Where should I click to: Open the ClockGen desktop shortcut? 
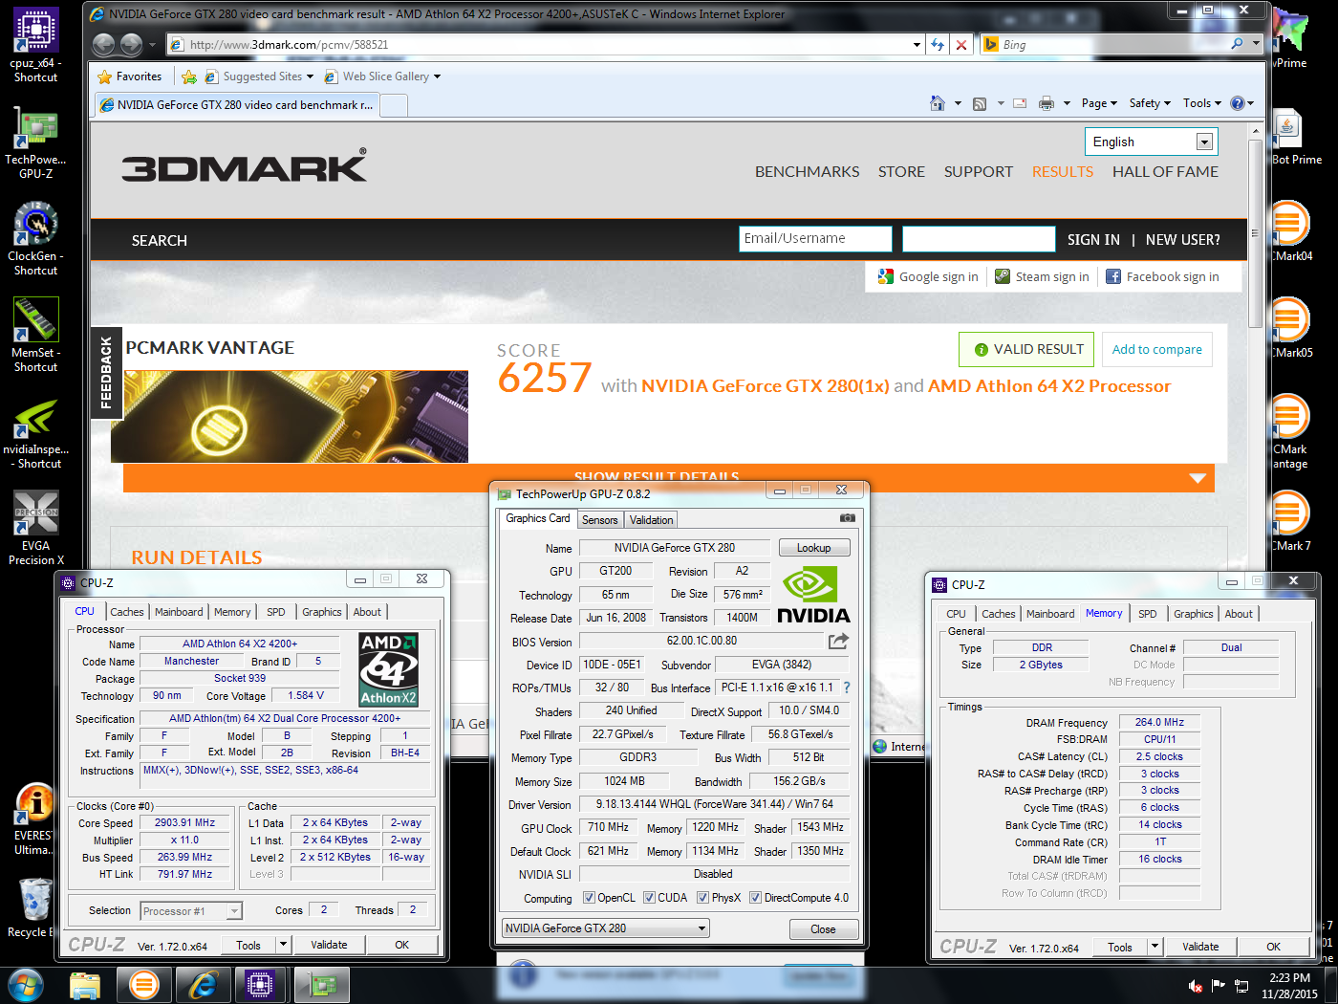pos(35,238)
